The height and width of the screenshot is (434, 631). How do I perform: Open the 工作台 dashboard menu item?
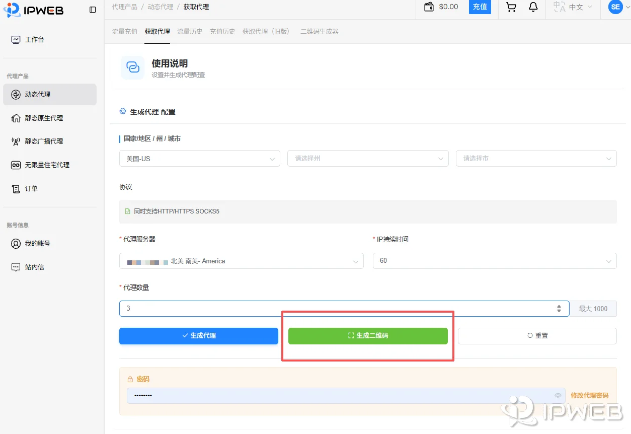point(50,39)
